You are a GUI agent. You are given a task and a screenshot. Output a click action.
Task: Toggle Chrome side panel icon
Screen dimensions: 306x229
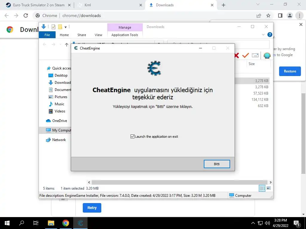(x=280, y=16)
